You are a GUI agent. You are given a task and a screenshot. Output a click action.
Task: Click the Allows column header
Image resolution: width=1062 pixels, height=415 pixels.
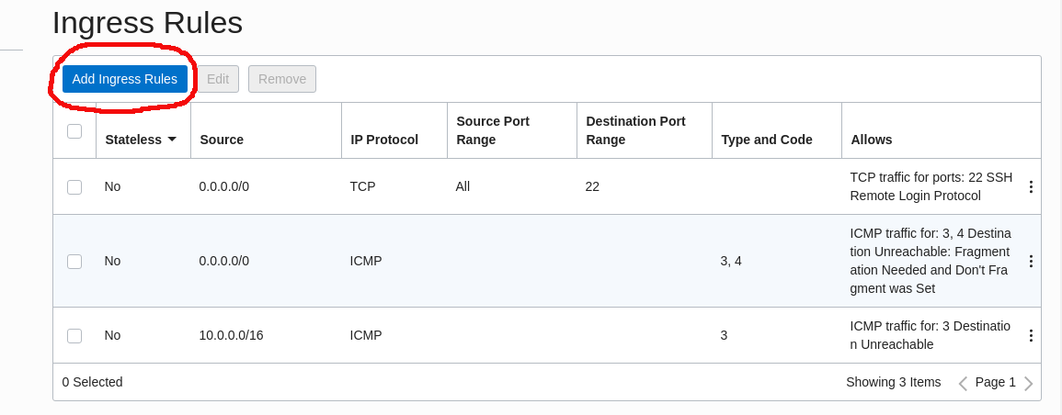pos(871,140)
